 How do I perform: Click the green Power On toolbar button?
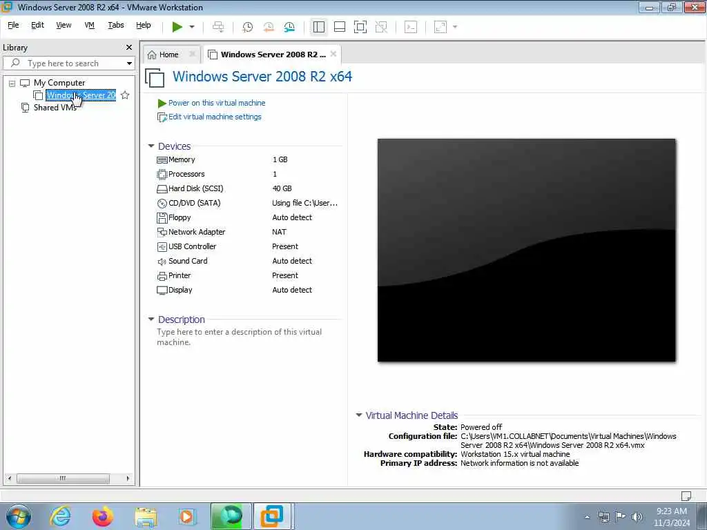point(177,27)
